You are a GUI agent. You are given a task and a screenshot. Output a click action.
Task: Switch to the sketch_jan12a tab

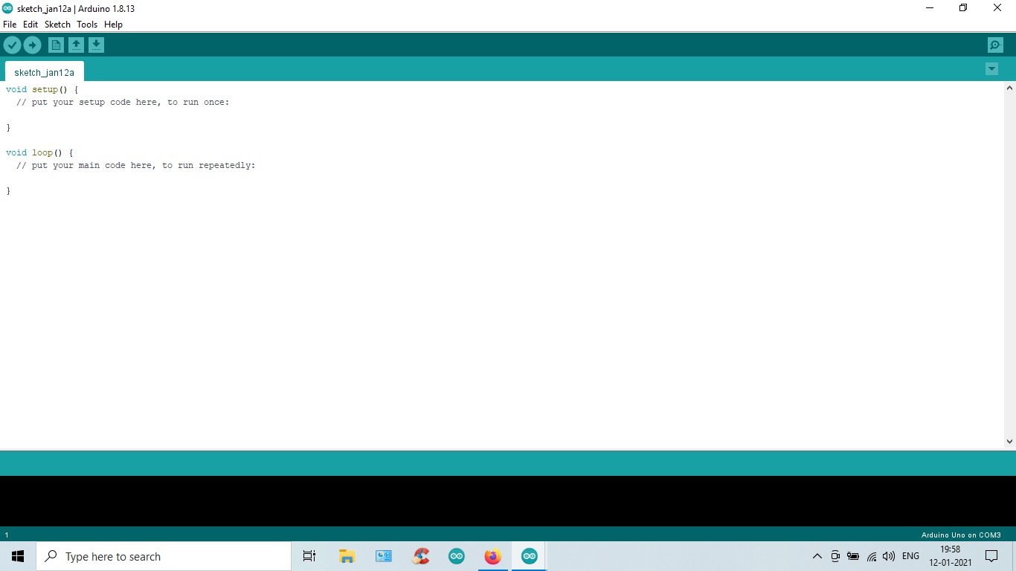[x=43, y=72]
